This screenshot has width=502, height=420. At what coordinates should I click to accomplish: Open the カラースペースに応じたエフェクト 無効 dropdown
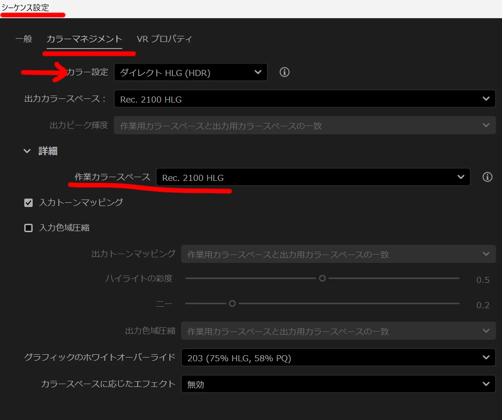[x=338, y=384]
